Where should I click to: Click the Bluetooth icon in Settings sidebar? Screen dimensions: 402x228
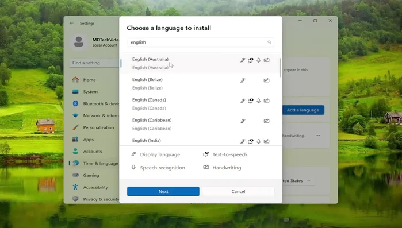point(75,103)
